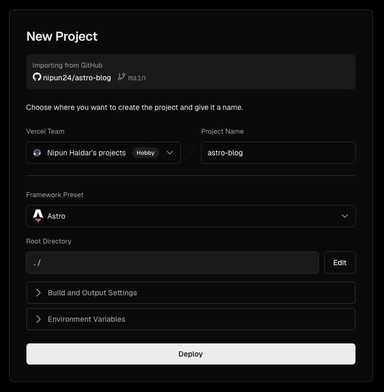Click the main branch label
Image resolution: width=384 pixels, height=392 pixels.
137,78
